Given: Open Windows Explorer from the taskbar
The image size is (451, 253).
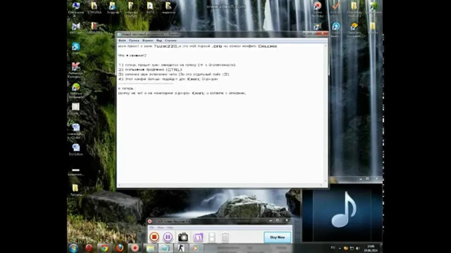Looking at the screenshot, I should coord(150,248).
